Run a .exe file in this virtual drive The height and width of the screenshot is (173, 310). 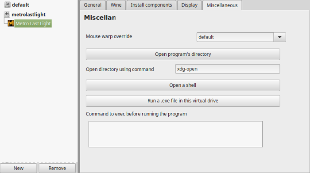[183, 101]
